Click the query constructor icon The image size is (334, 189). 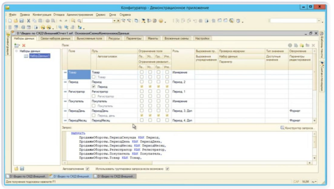coord(282,128)
